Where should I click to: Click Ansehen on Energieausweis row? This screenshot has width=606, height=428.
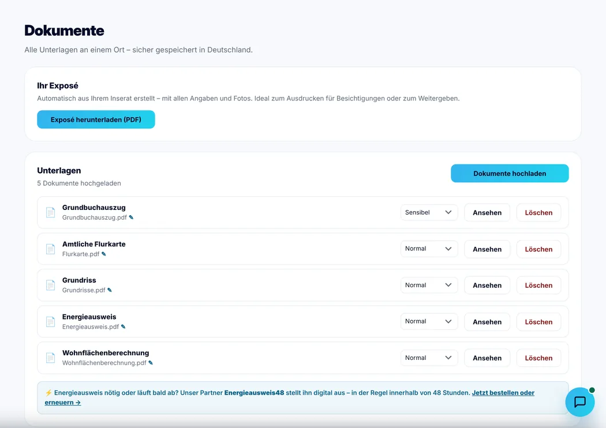point(487,322)
